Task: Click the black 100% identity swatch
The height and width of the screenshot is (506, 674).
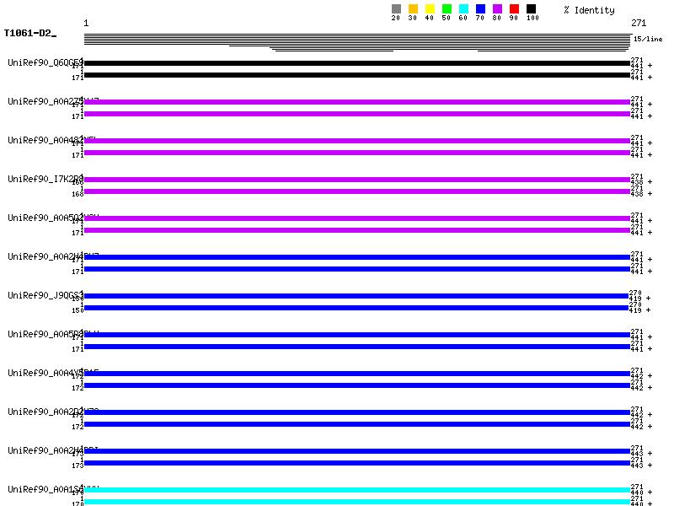Action: (x=531, y=9)
